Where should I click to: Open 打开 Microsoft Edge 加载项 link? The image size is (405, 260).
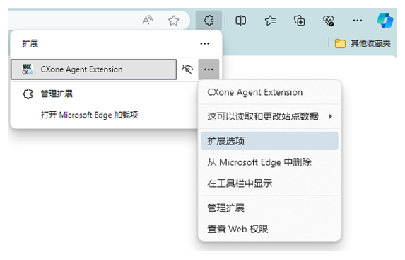coord(89,115)
